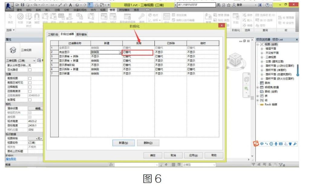Toggle the 裁剪视图 checkbox
This screenshot has width=313, height=188.
click(30, 78)
